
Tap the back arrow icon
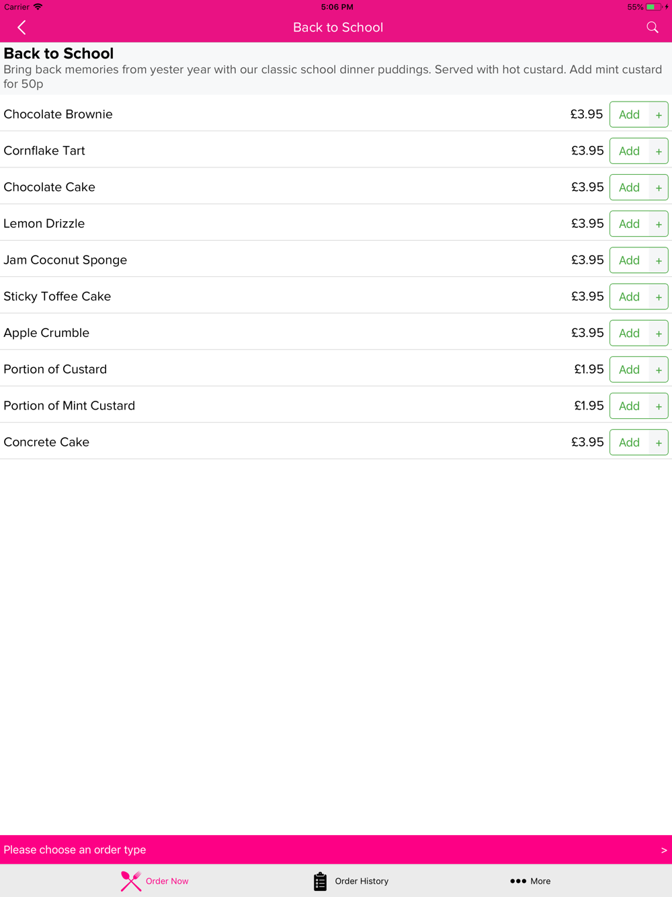22,28
